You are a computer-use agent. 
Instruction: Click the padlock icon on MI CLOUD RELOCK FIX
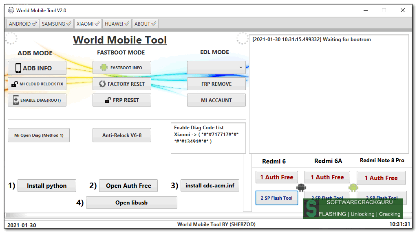point(15,84)
